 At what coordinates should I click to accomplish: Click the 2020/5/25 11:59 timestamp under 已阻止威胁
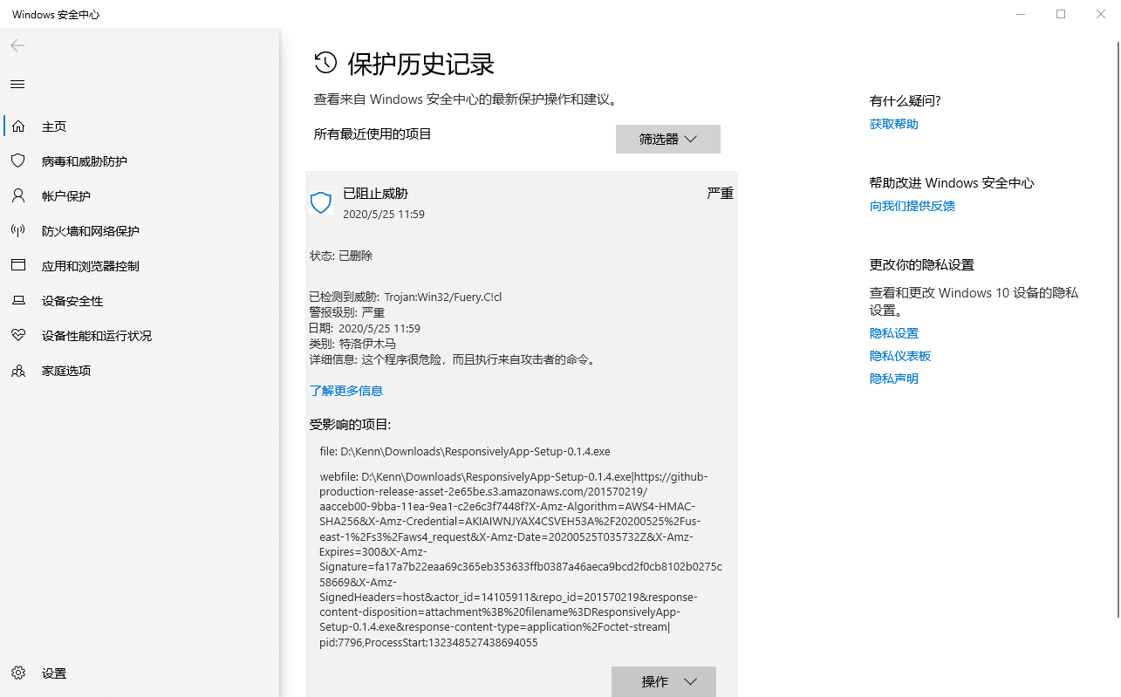[384, 214]
